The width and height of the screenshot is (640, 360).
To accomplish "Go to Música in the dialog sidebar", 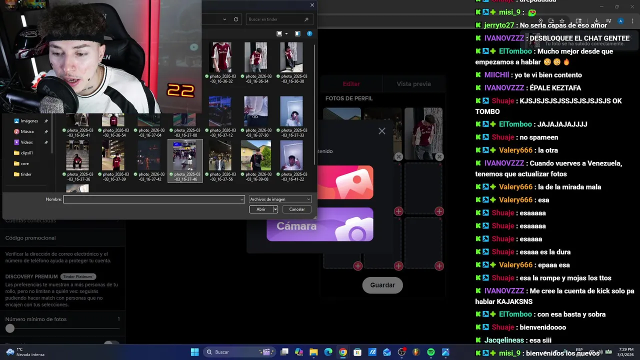I will pos(27,131).
